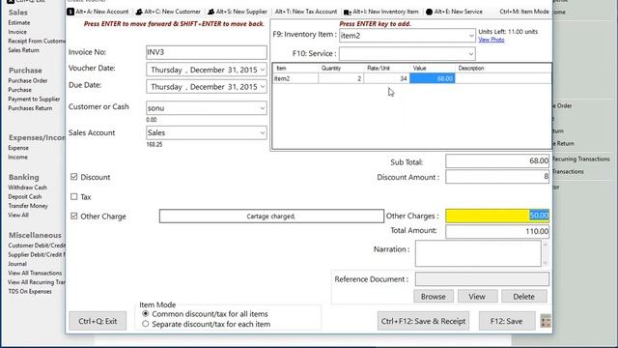Click the Reference Document field
Screen dimensions: 618x348
[x=482, y=279]
